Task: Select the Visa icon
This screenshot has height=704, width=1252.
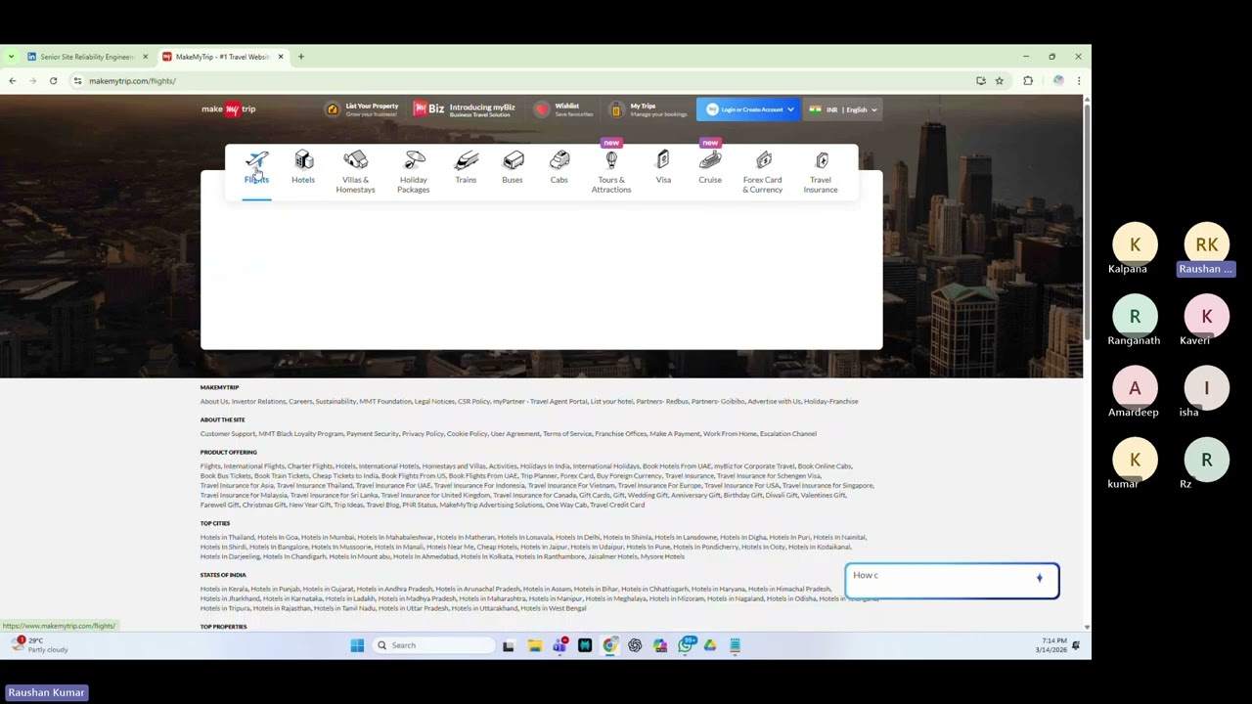Action: tap(663, 160)
